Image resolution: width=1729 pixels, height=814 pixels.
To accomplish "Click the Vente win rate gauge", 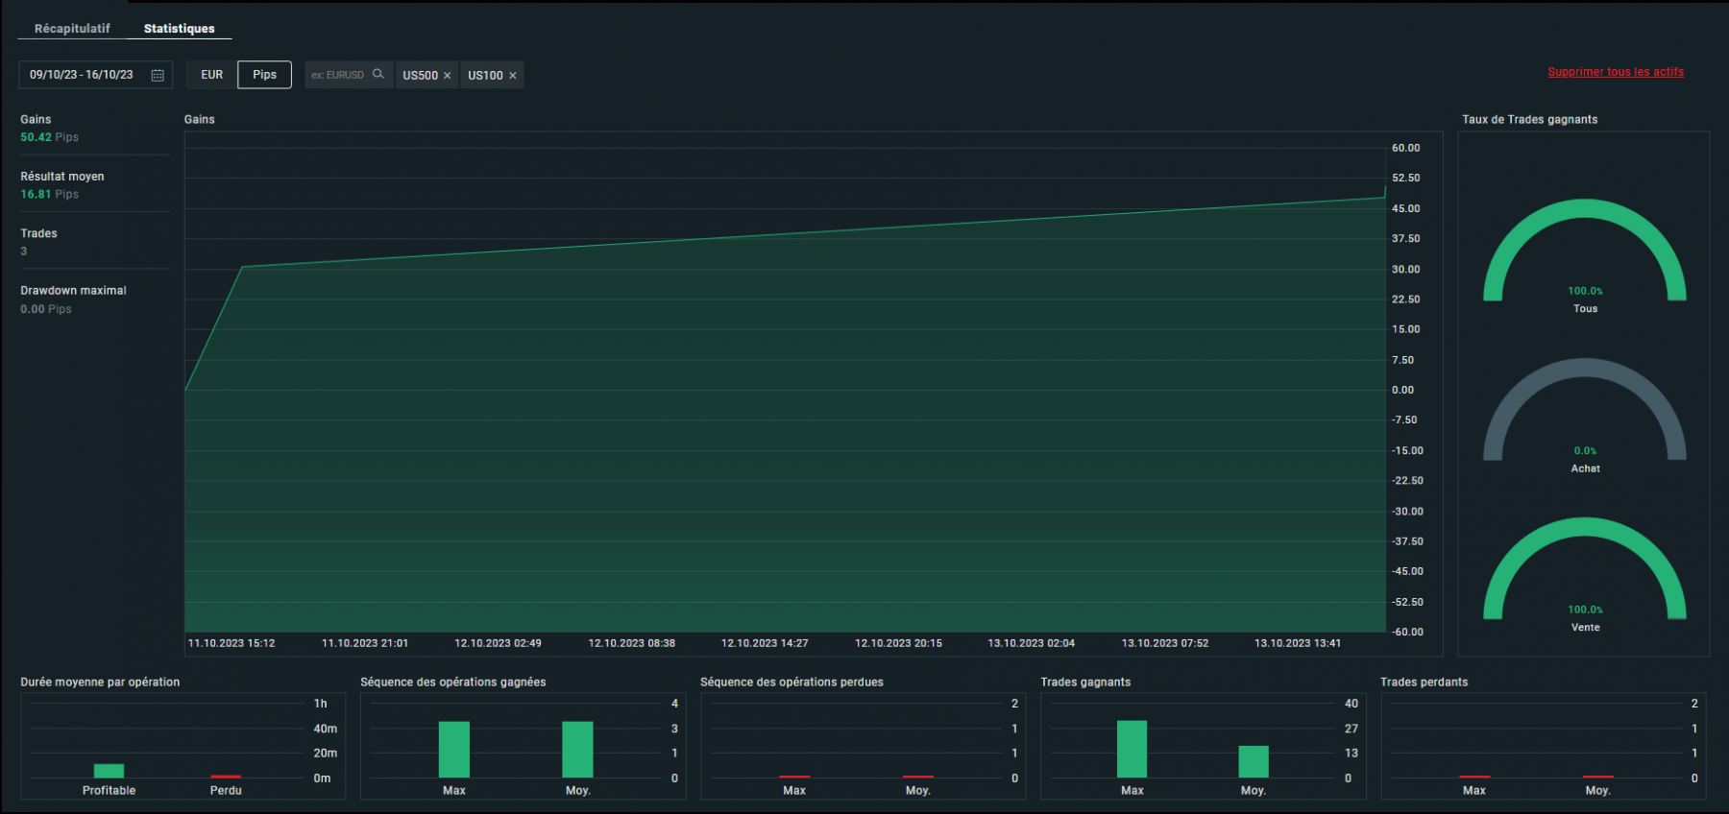I will [x=1585, y=569].
